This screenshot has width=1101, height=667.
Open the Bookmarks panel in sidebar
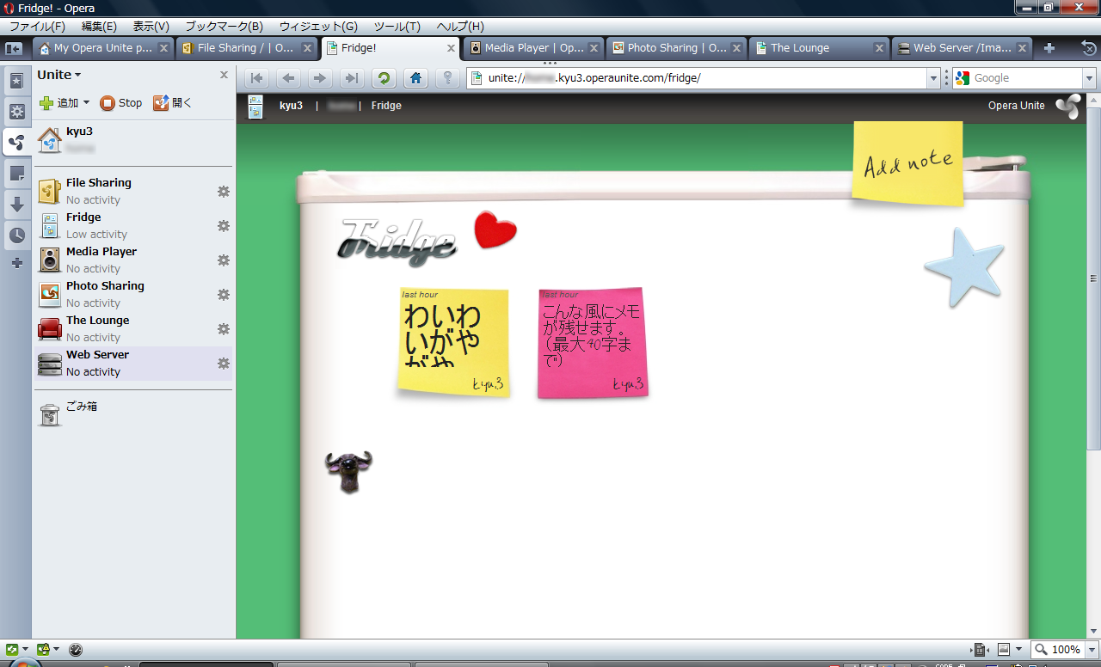click(16, 81)
